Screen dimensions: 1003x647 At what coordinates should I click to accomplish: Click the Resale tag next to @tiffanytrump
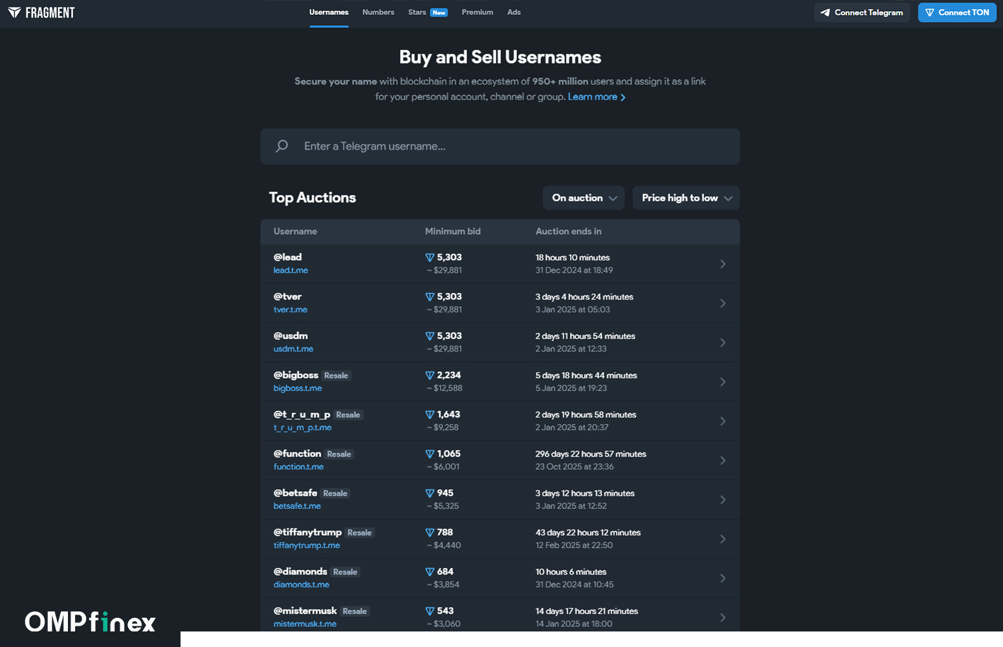[x=360, y=533]
